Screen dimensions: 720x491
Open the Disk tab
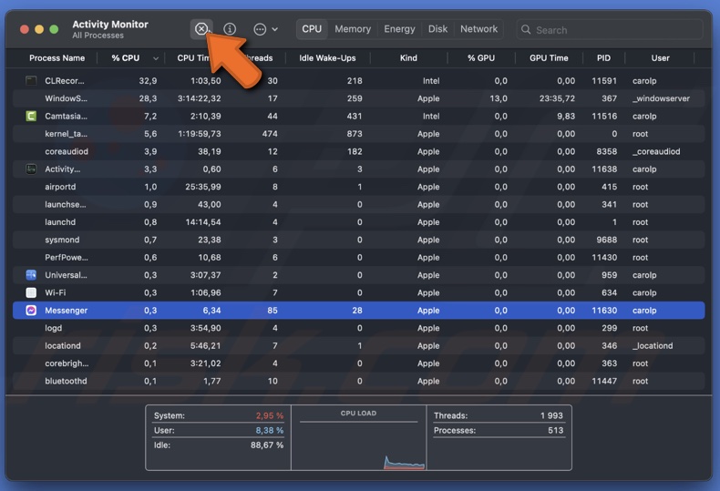pyautogui.click(x=437, y=29)
